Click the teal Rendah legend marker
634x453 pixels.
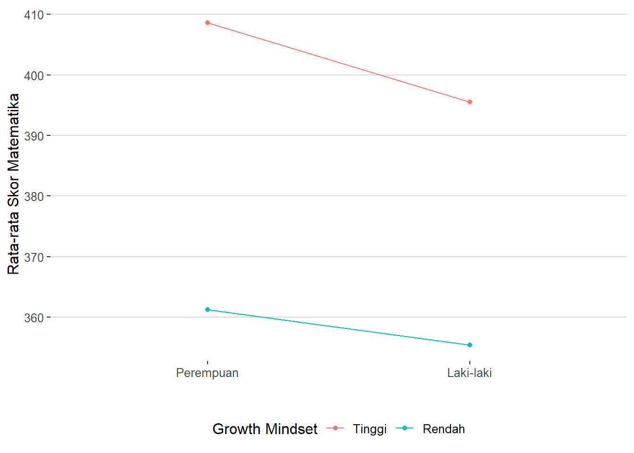click(405, 428)
